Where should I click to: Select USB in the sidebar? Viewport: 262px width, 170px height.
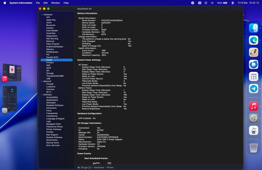click(48, 79)
